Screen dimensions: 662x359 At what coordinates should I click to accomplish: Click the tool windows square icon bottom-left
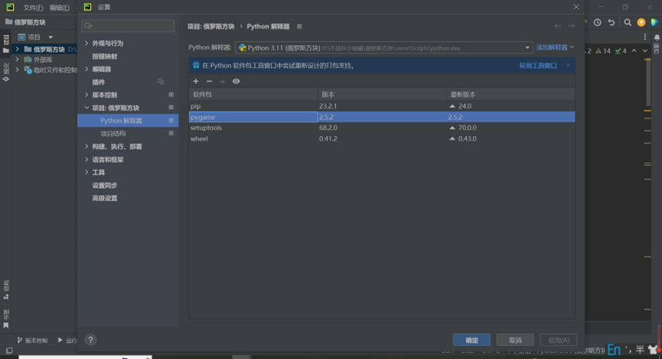(9, 351)
